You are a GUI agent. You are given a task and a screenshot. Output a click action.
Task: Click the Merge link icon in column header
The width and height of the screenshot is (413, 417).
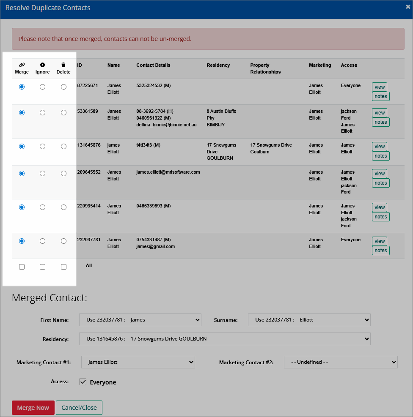coord(22,65)
